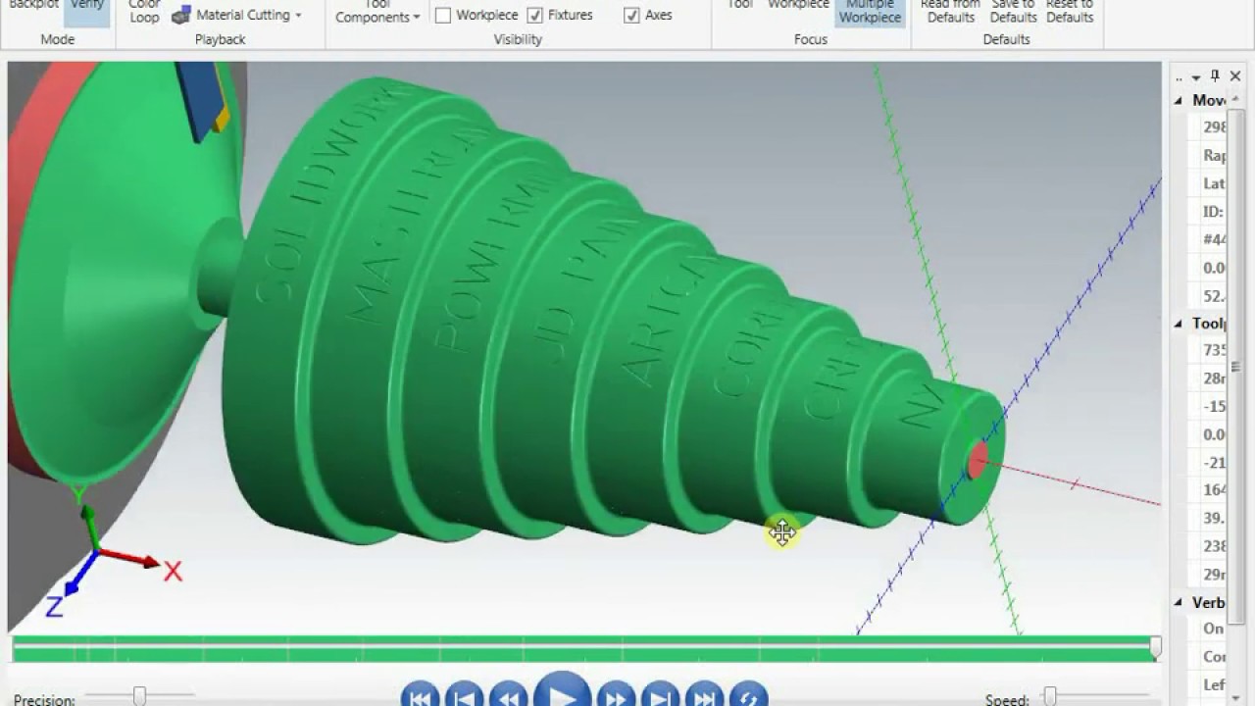Click Reset to Defaults

1070,12
